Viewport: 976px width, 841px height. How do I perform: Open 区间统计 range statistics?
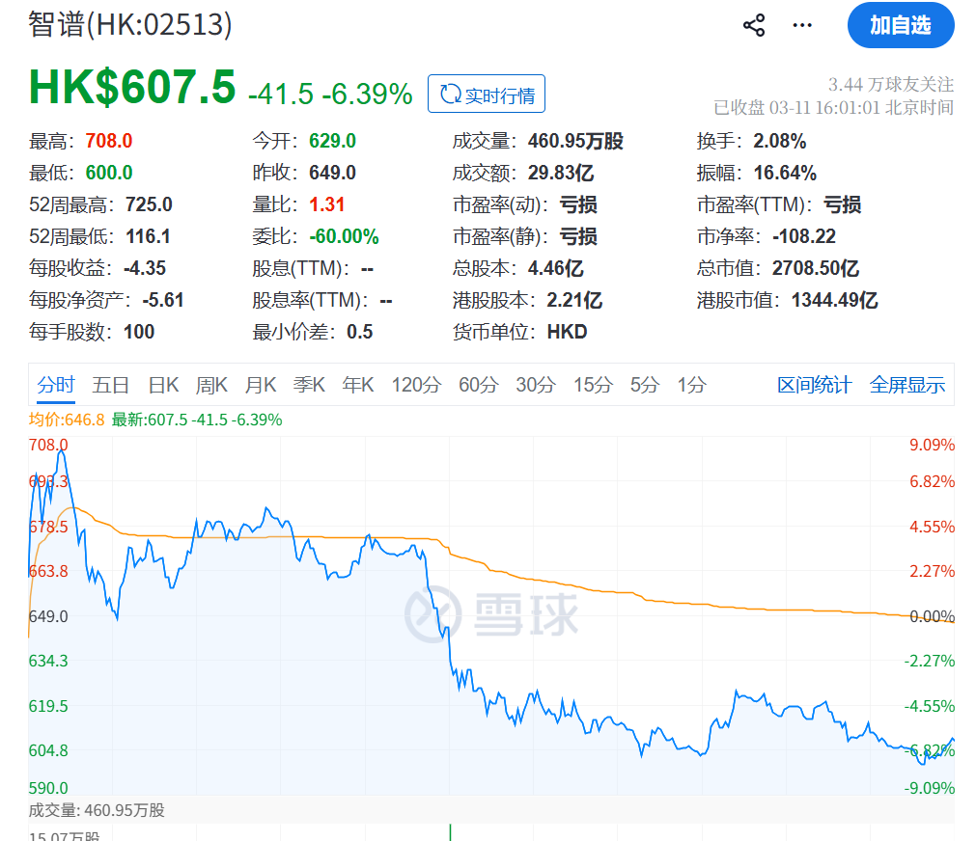(814, 385)
